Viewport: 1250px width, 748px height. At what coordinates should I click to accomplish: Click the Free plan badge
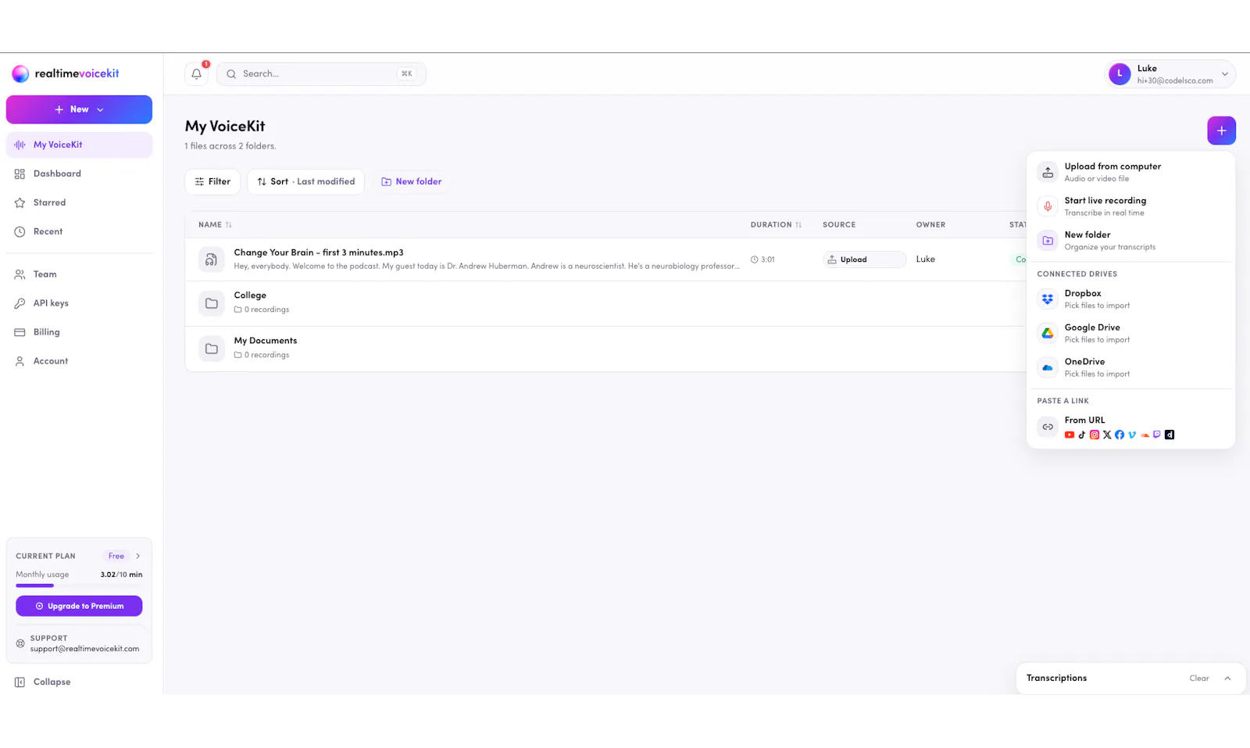(x=116, y=557)
